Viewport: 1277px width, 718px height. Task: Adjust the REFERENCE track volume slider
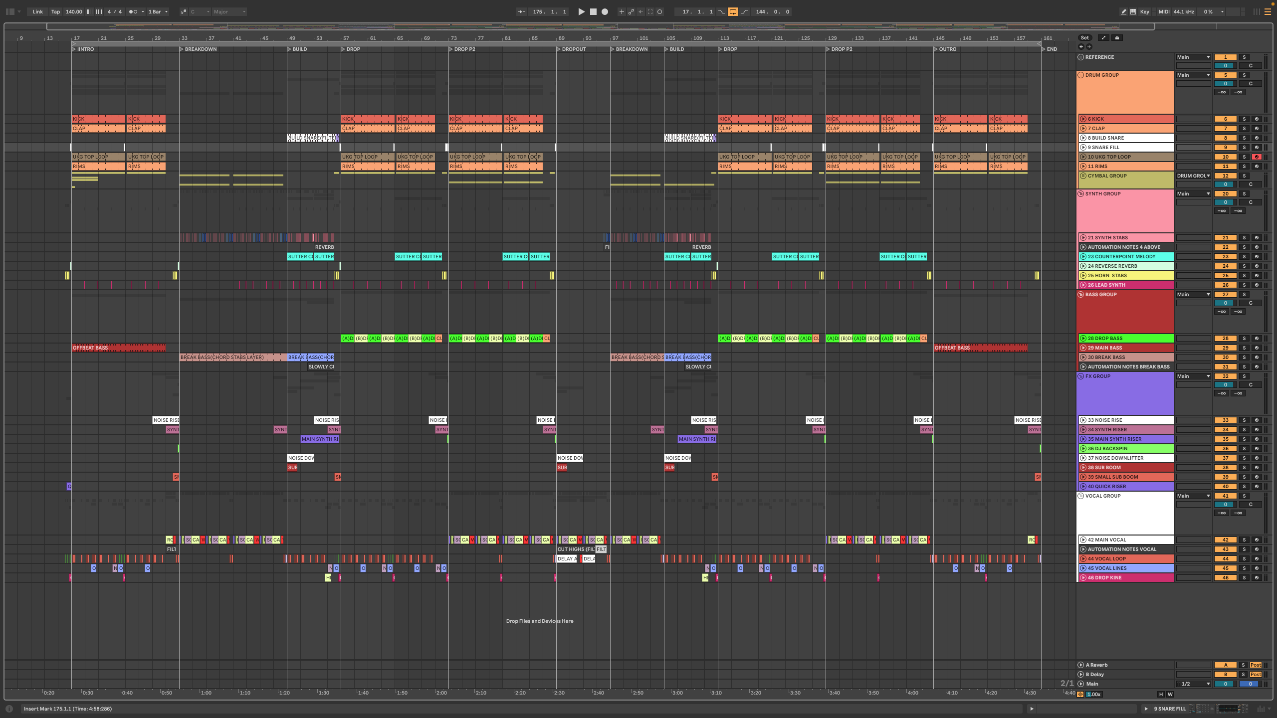[x=1225, y=66]
